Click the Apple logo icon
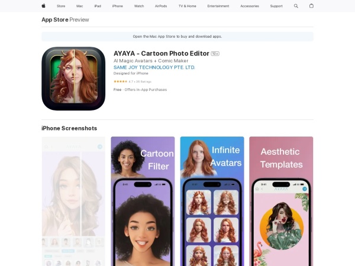The width and height of the screenshot is (355, 266). 43,6
